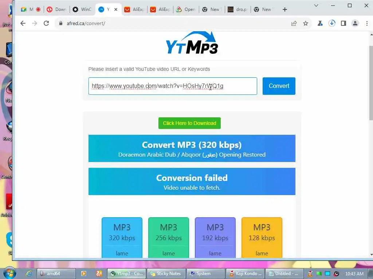This screenshot has width=373, height=279.
Task: Bookmark this page with the star
Action: [x=306, y=23]
